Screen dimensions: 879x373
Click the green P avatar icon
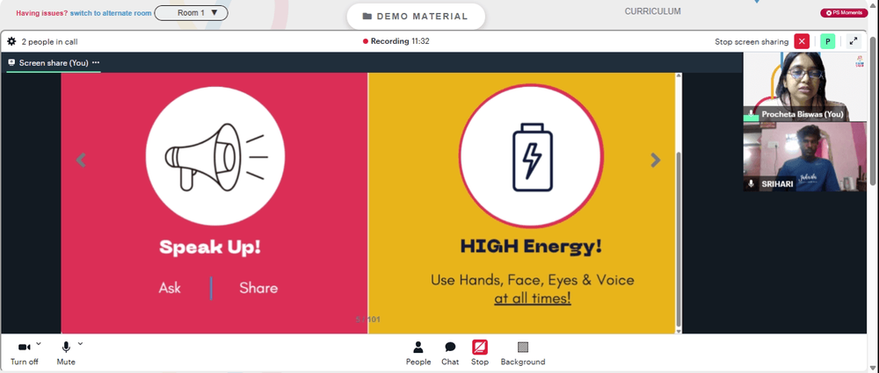(x=827, y=41)
